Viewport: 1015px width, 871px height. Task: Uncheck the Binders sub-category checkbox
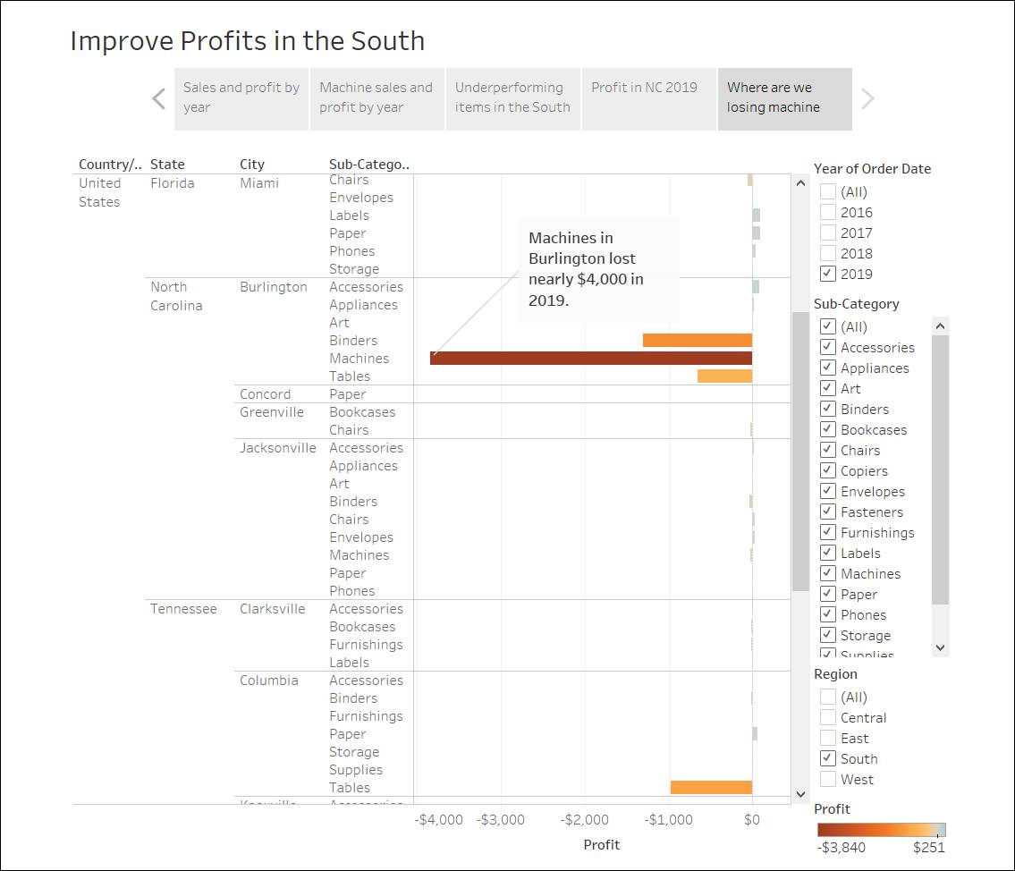point(827,408)
